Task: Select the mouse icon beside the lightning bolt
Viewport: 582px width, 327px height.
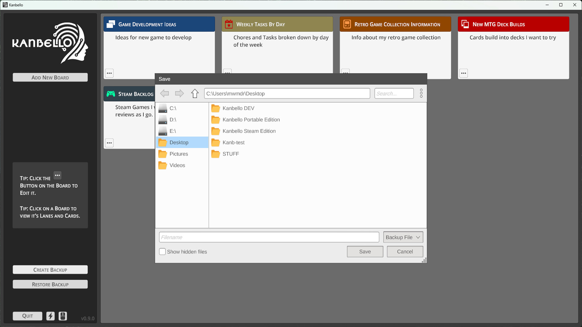Action: [62, 316]
